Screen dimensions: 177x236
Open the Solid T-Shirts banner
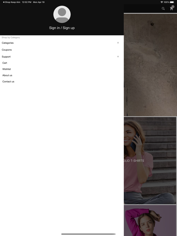pyautogui.click(x=150, y=161)
